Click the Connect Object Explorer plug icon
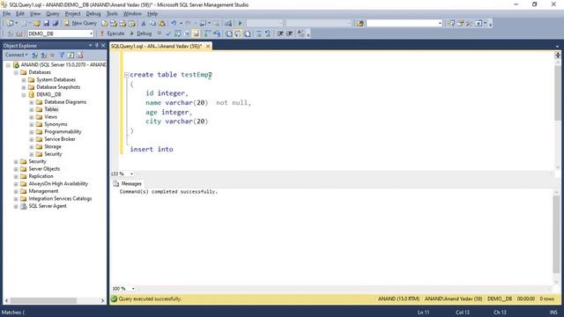This screenshot has height=317, width=564. click(x=34, y=55)
